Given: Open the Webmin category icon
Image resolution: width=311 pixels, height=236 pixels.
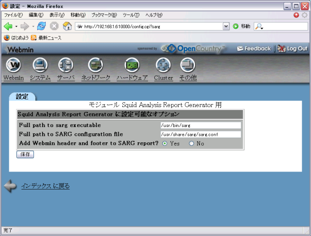Looking at the screenshot, I should 15,65.
